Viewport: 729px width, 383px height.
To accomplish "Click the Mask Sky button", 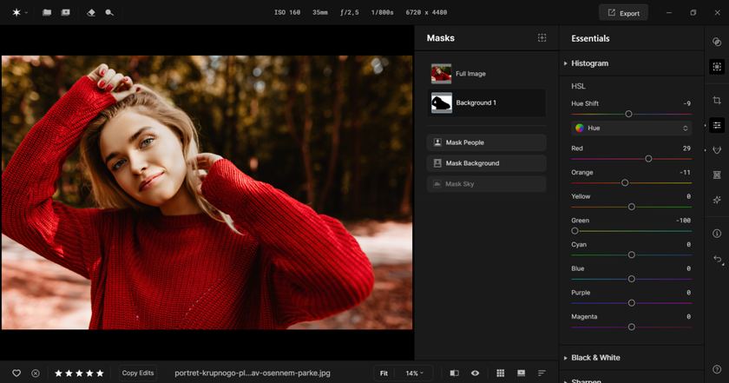I will point(486,184).
